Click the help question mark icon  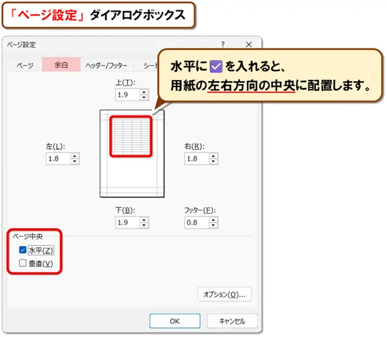[223, 45]
